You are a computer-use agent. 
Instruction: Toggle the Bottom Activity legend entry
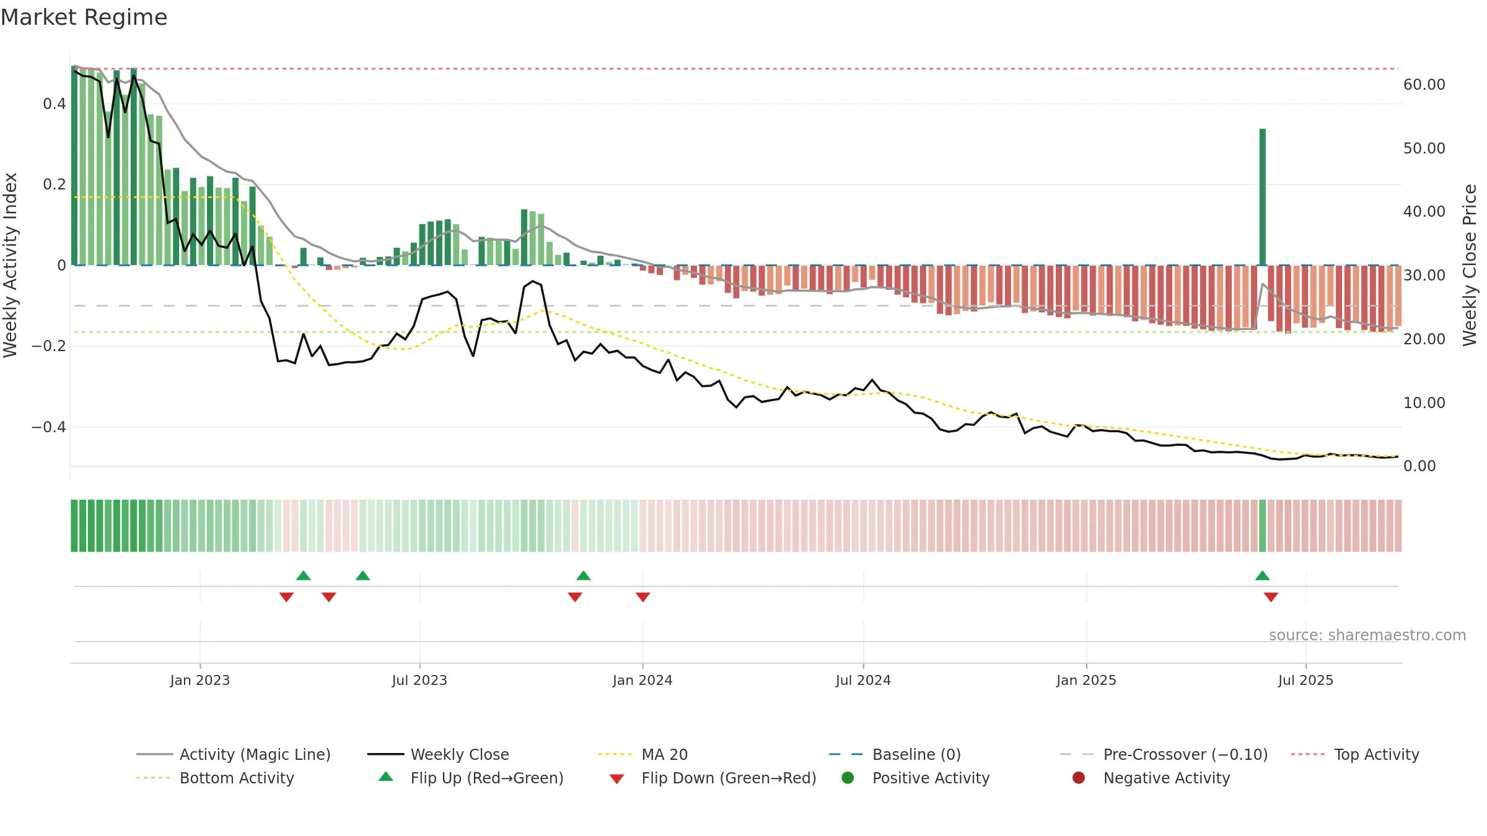coord(215,778)
